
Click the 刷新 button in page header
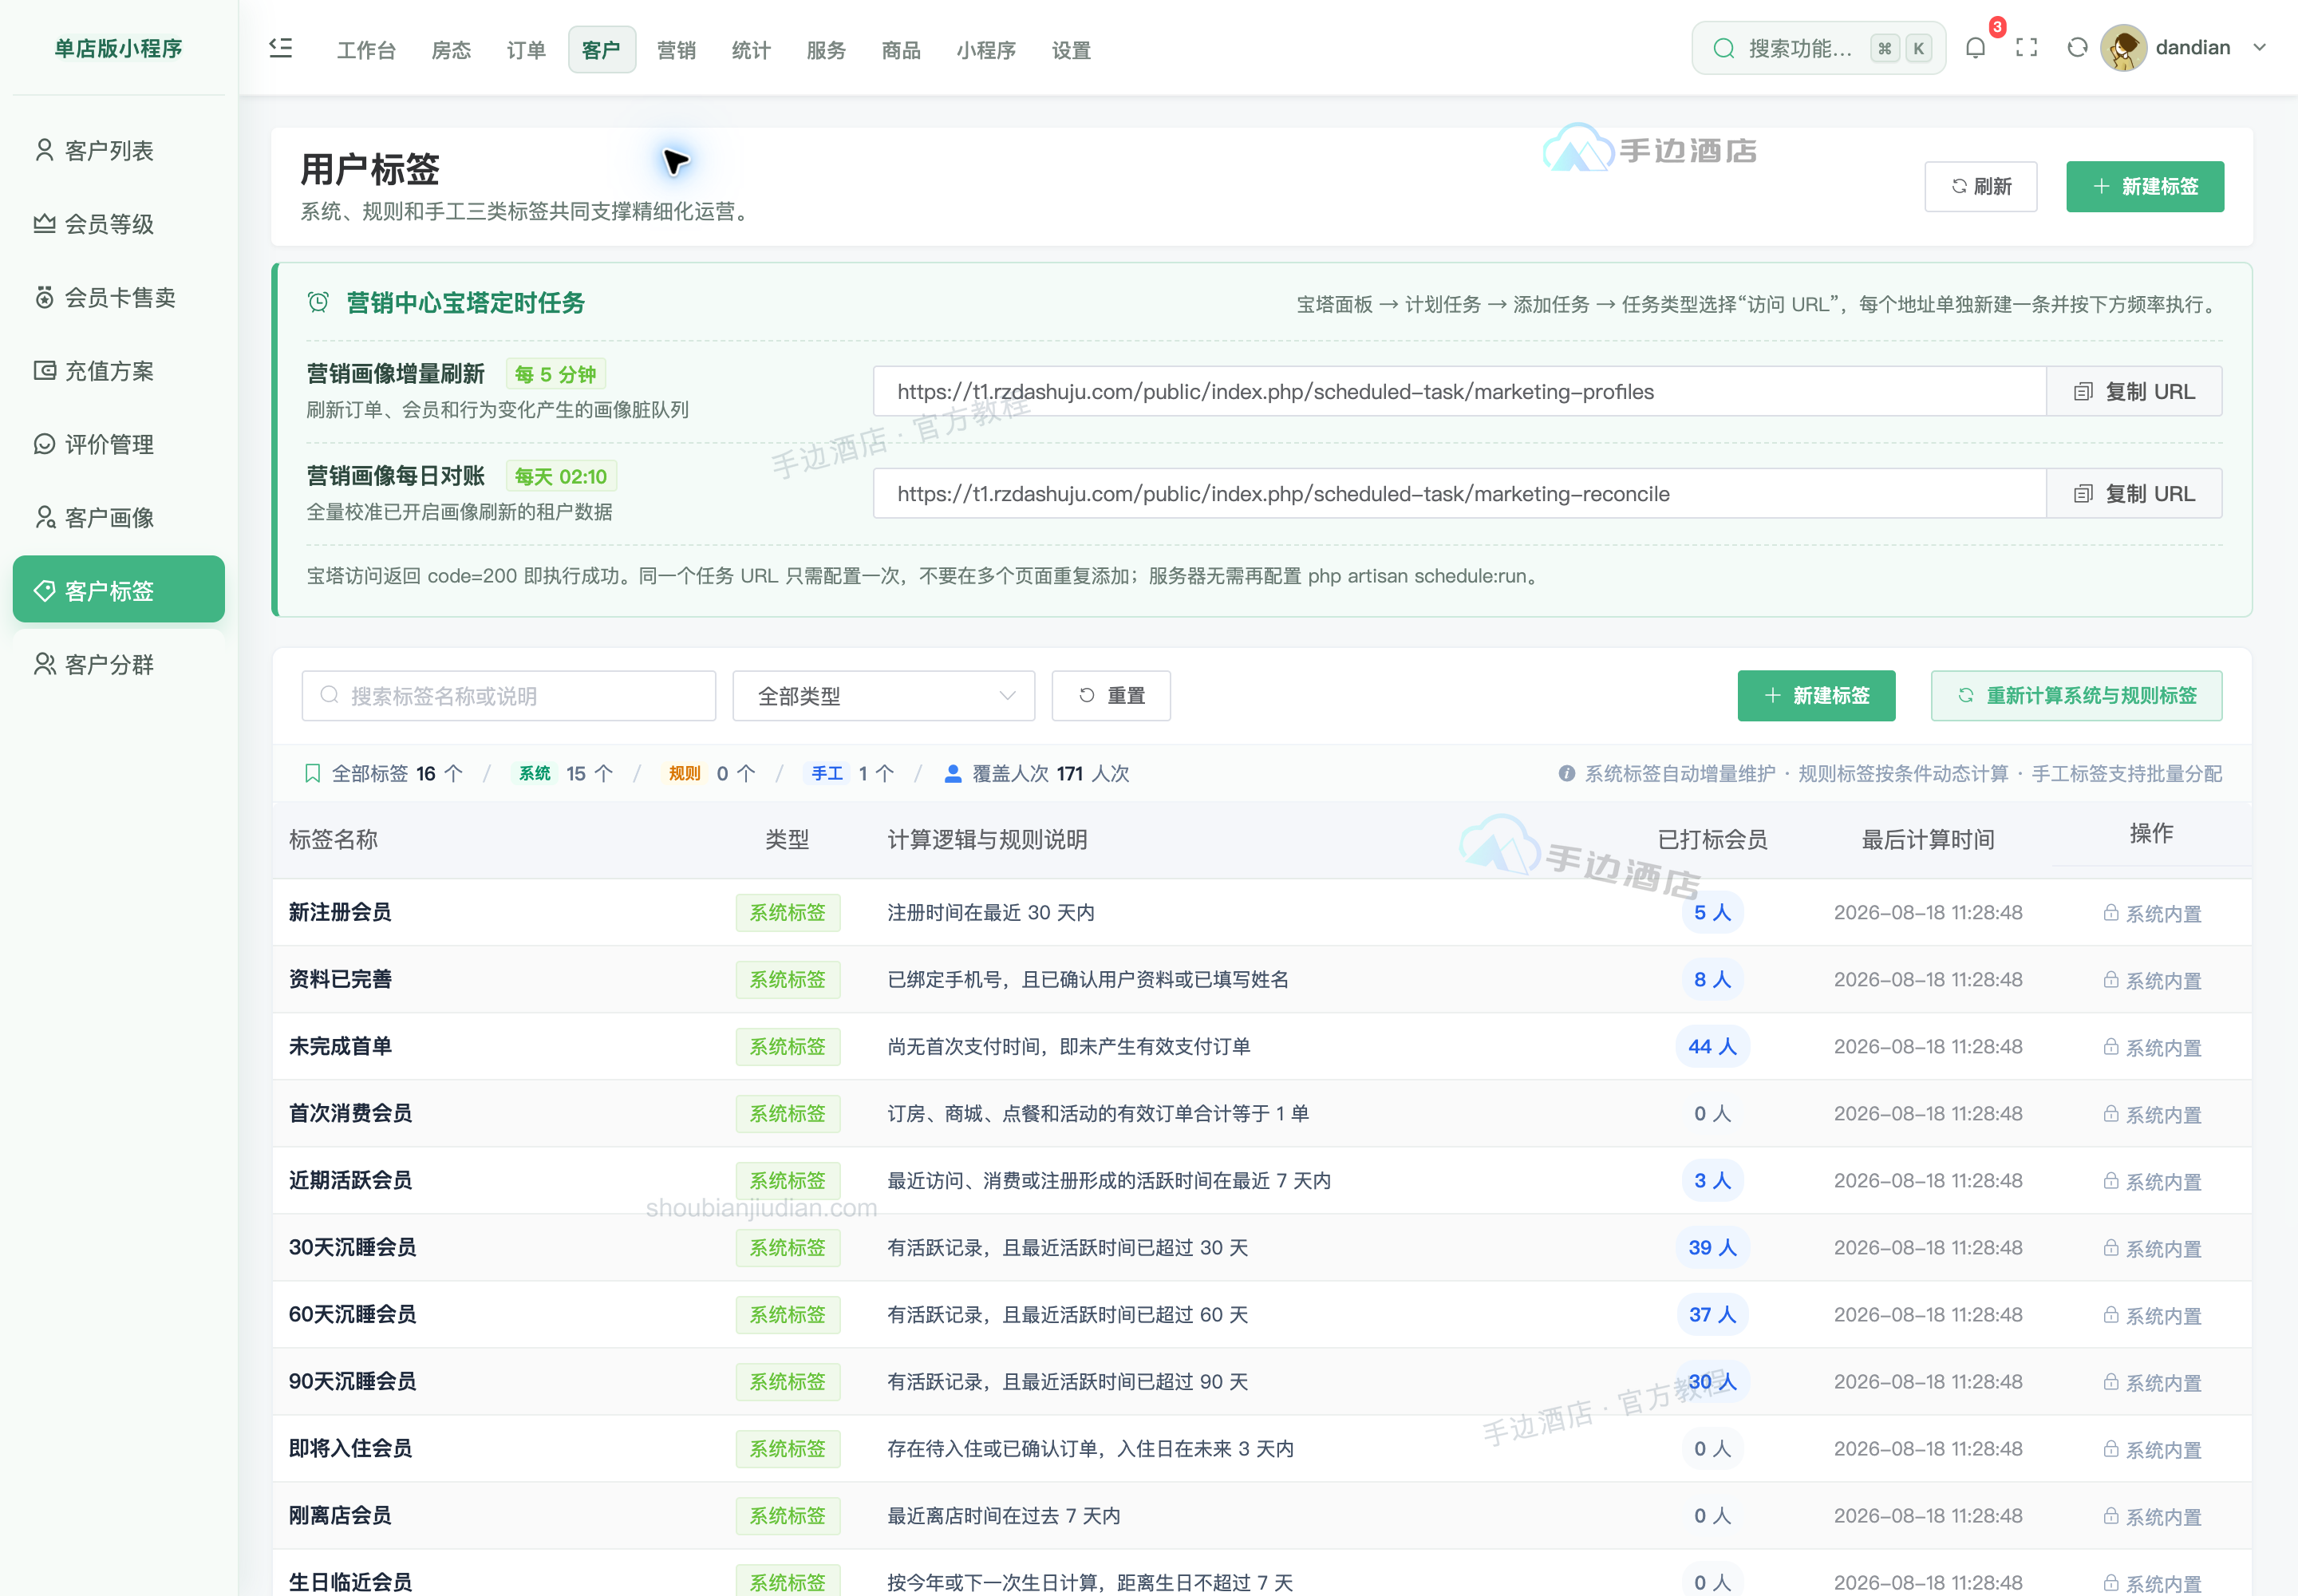1980,187
